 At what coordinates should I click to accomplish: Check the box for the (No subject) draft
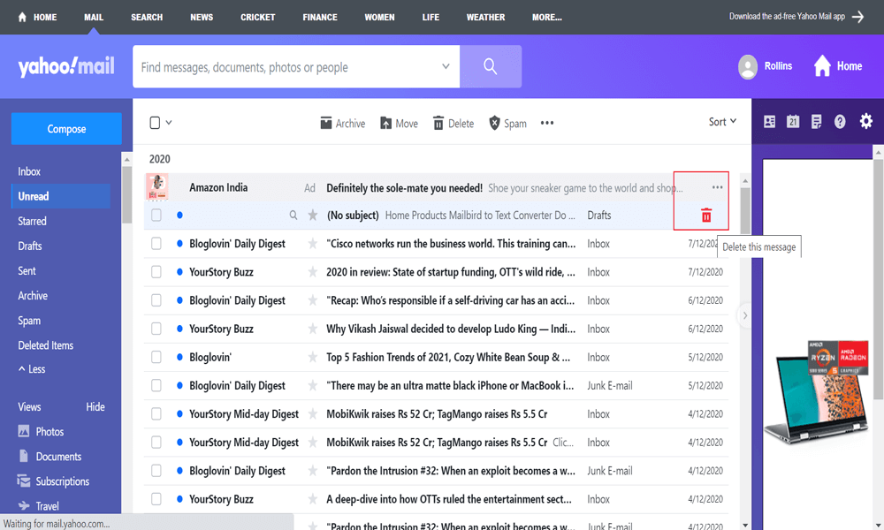[156, 216]
